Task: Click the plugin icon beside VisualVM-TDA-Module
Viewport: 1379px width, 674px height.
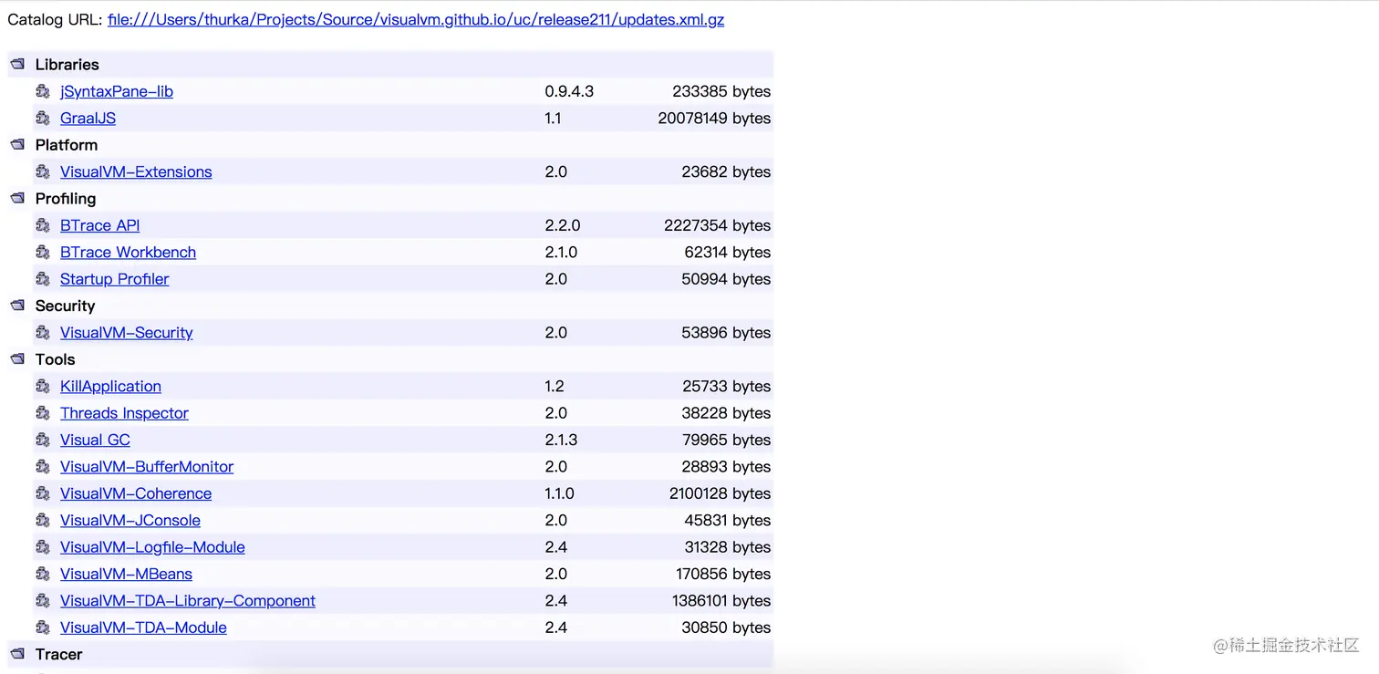Action: click(x=43, y=627)
